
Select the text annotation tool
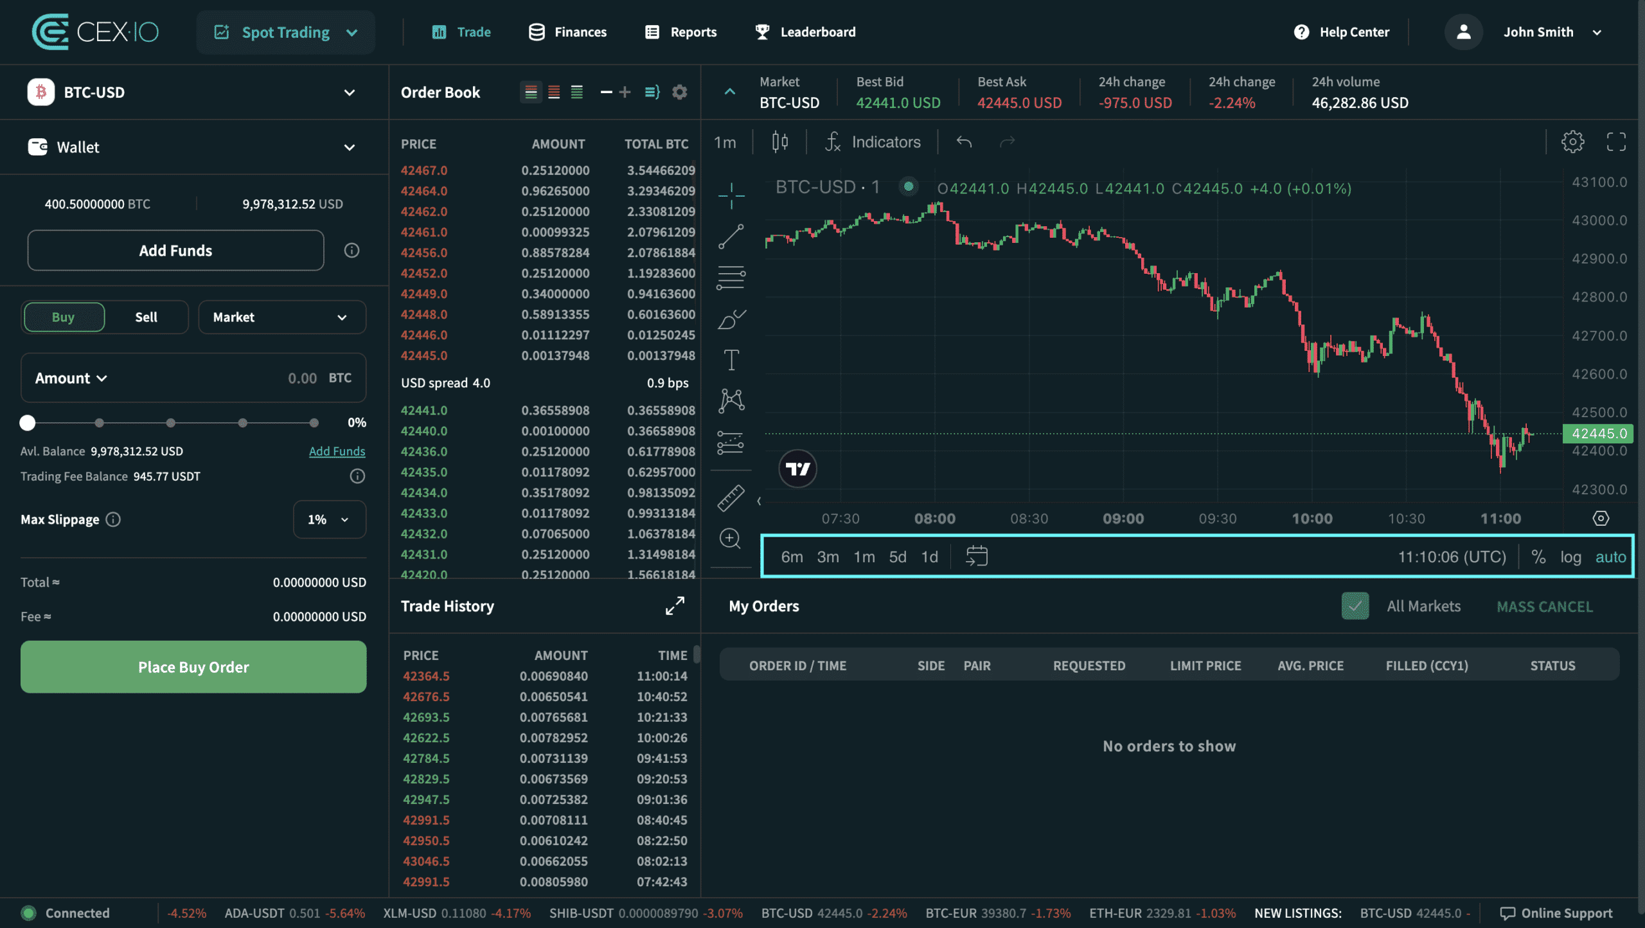pos(731,360)
